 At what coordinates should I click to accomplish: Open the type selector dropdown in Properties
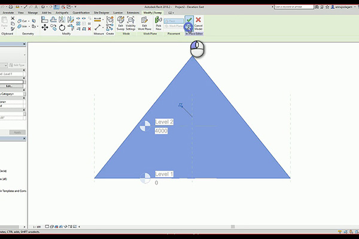pos(25,55)
